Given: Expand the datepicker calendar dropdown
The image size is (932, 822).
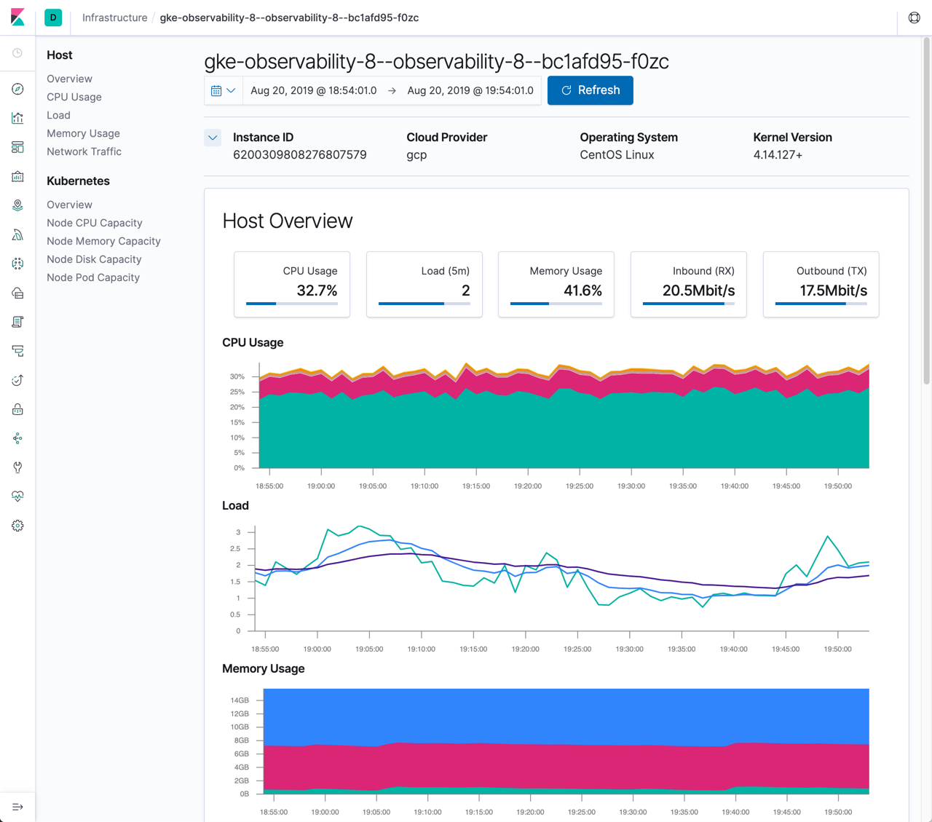Looking at the screenshot, I should [223, 90].
